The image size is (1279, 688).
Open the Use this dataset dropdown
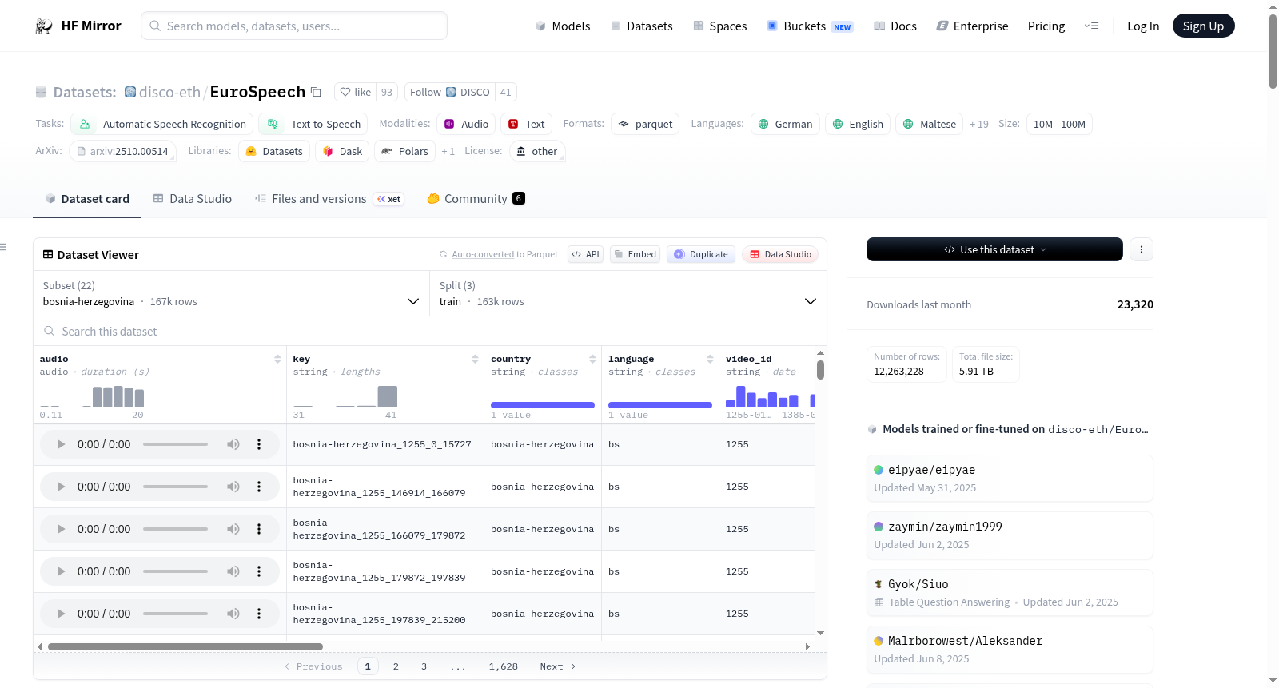[x=994, y=249]
